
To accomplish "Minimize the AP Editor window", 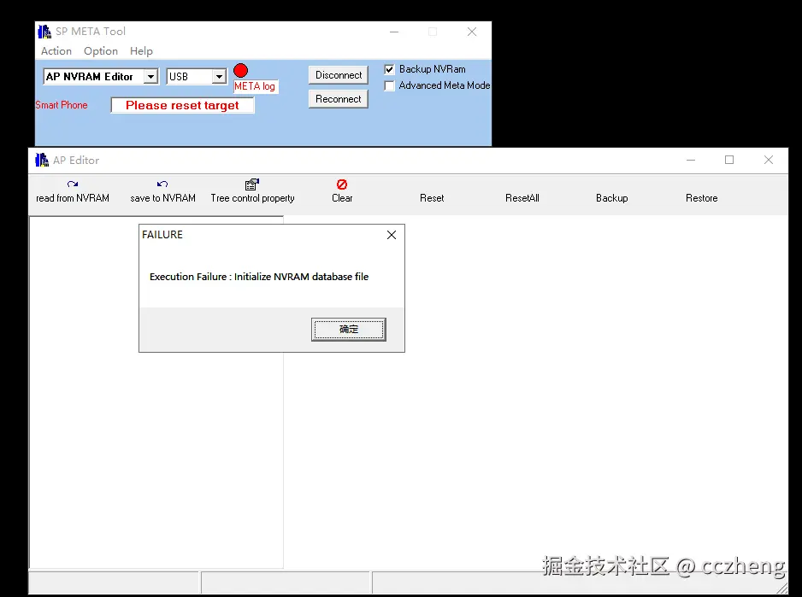I will click(x=691, y=160).
